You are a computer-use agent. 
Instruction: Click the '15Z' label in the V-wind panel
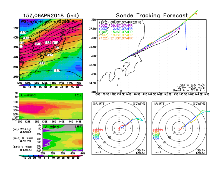tap(78, 127)
